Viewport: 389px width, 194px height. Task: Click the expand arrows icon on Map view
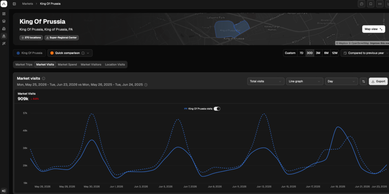[381, 29]
